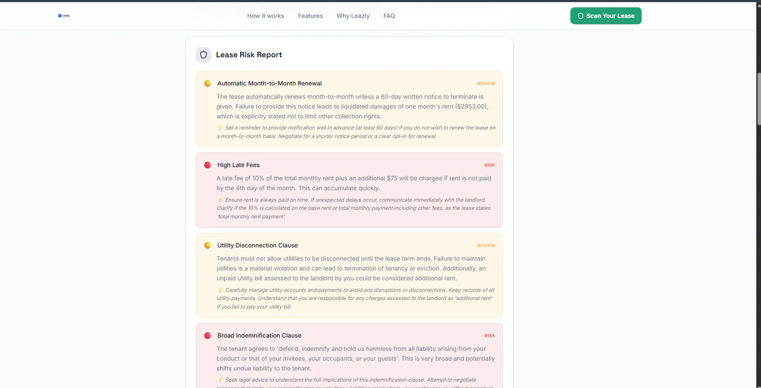
Task: Select the Broad Indemnification Clause title
Action: click(x=259, y=335)
